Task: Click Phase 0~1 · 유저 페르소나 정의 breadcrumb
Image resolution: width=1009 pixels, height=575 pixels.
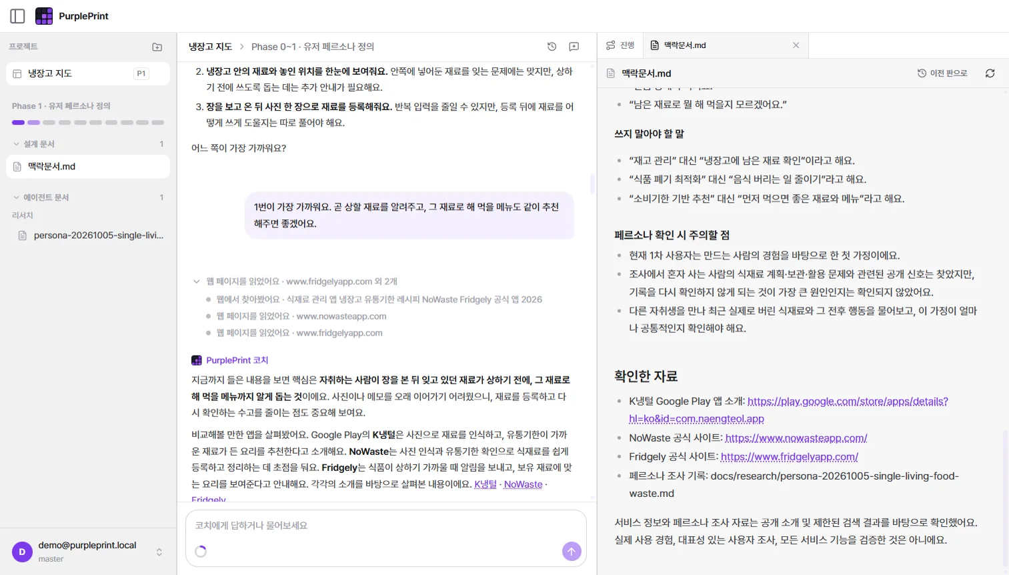Action: pyautogui.click(x=313, y=47)
